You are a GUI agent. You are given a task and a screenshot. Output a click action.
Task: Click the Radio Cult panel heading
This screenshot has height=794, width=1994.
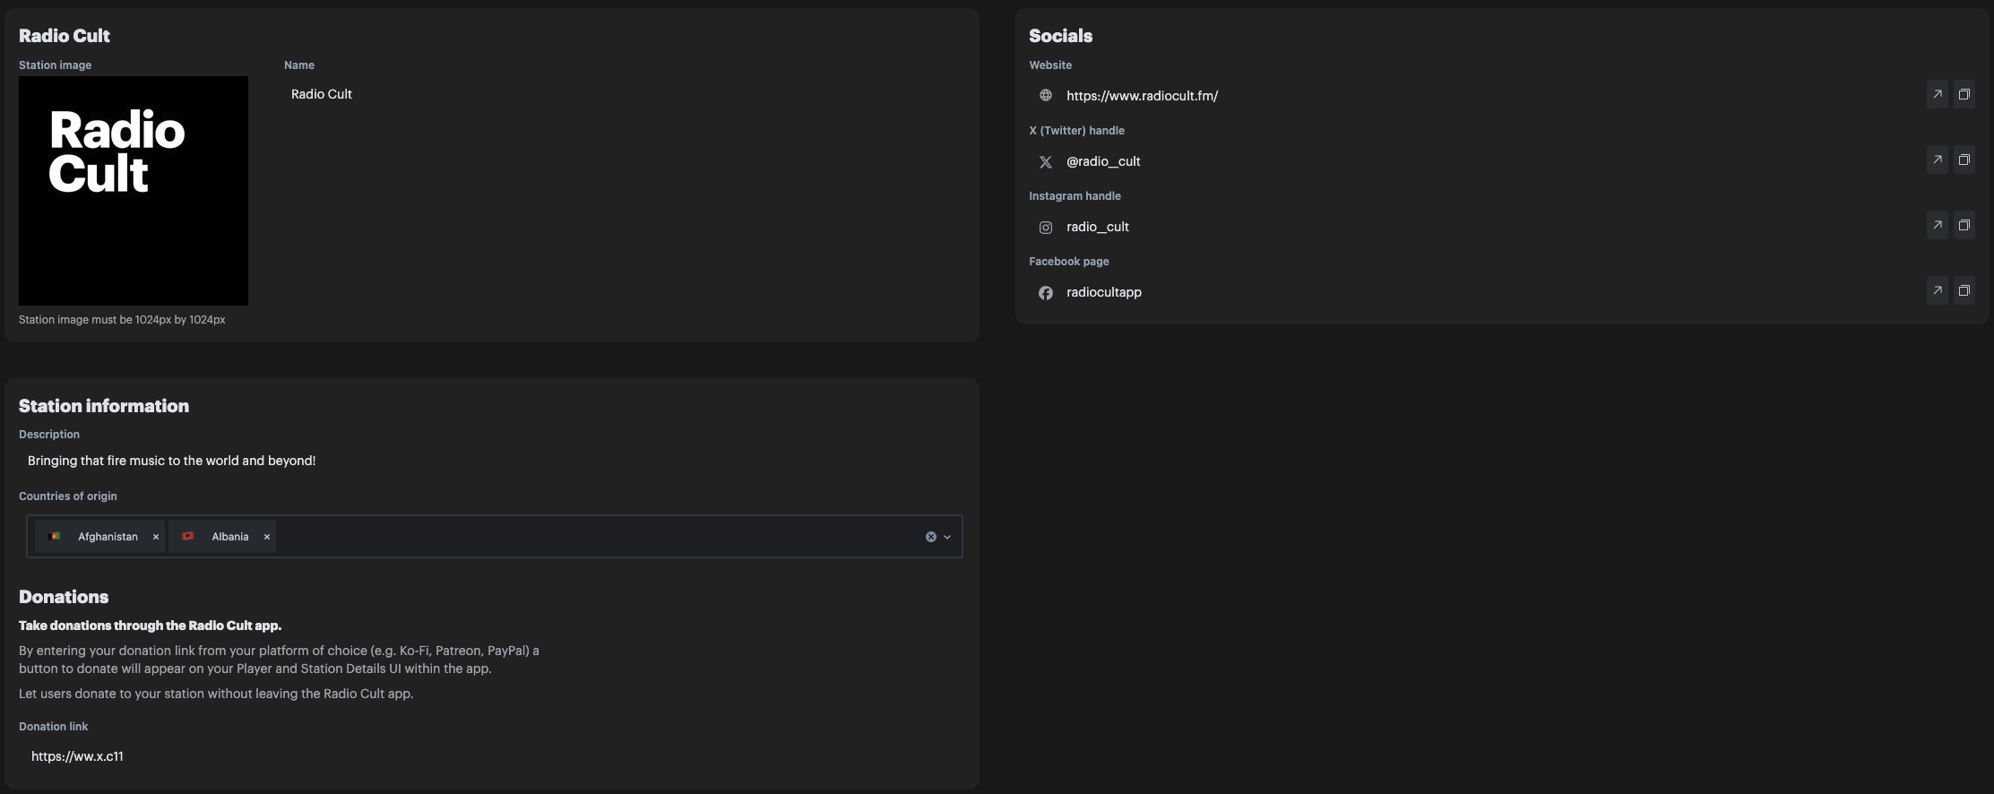coord(65,36)
